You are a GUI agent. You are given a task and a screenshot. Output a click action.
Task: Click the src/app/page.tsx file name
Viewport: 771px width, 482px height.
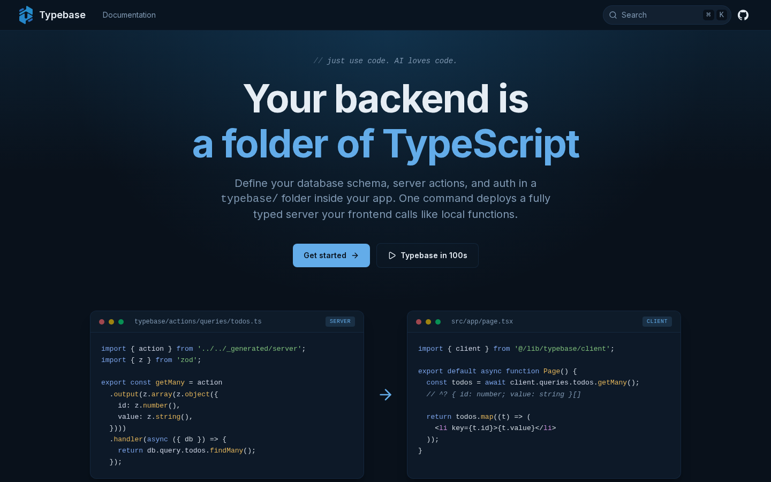tap(482, 322)
